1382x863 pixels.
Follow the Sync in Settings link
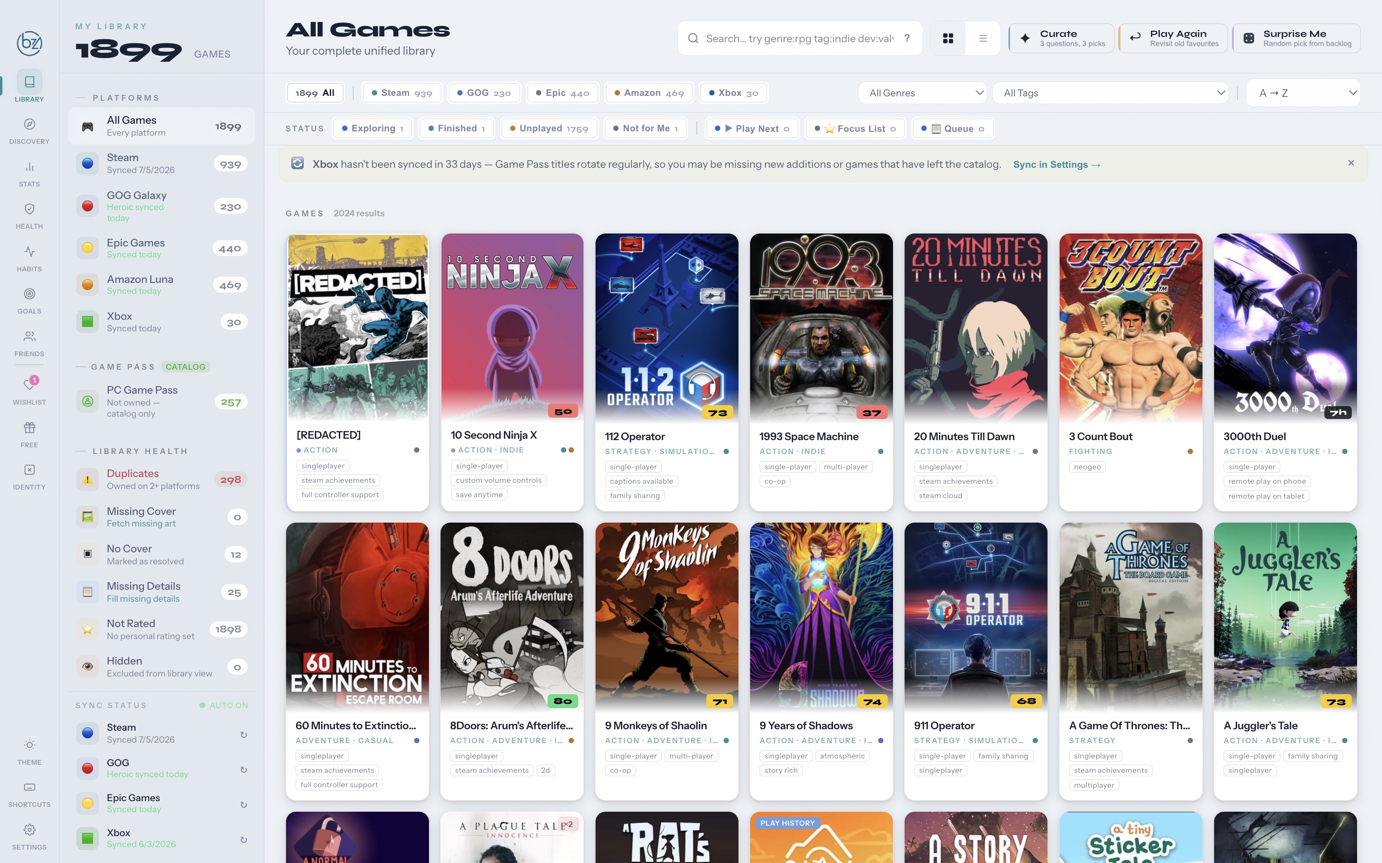[1057, 164]
